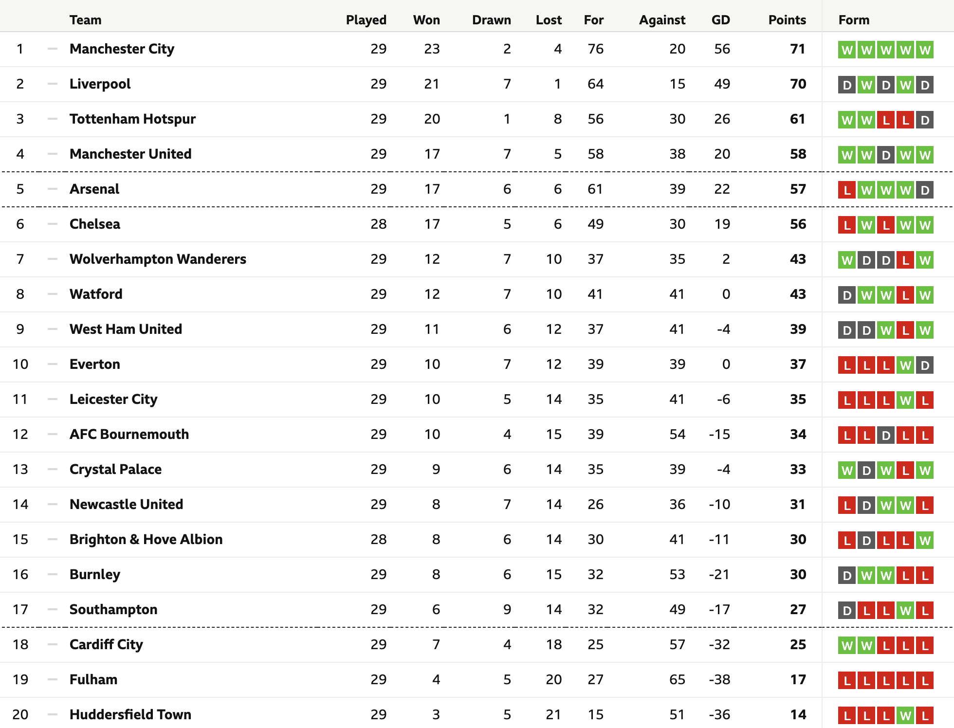Click Brighton's green W form badge
This screenshot has width=954, height=728.
click(x=925, y=540)
